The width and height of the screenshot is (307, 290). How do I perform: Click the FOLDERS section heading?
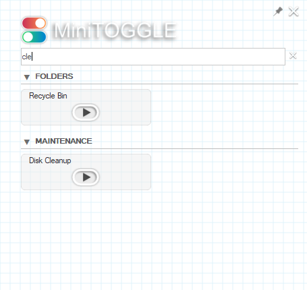click(54, 76)
